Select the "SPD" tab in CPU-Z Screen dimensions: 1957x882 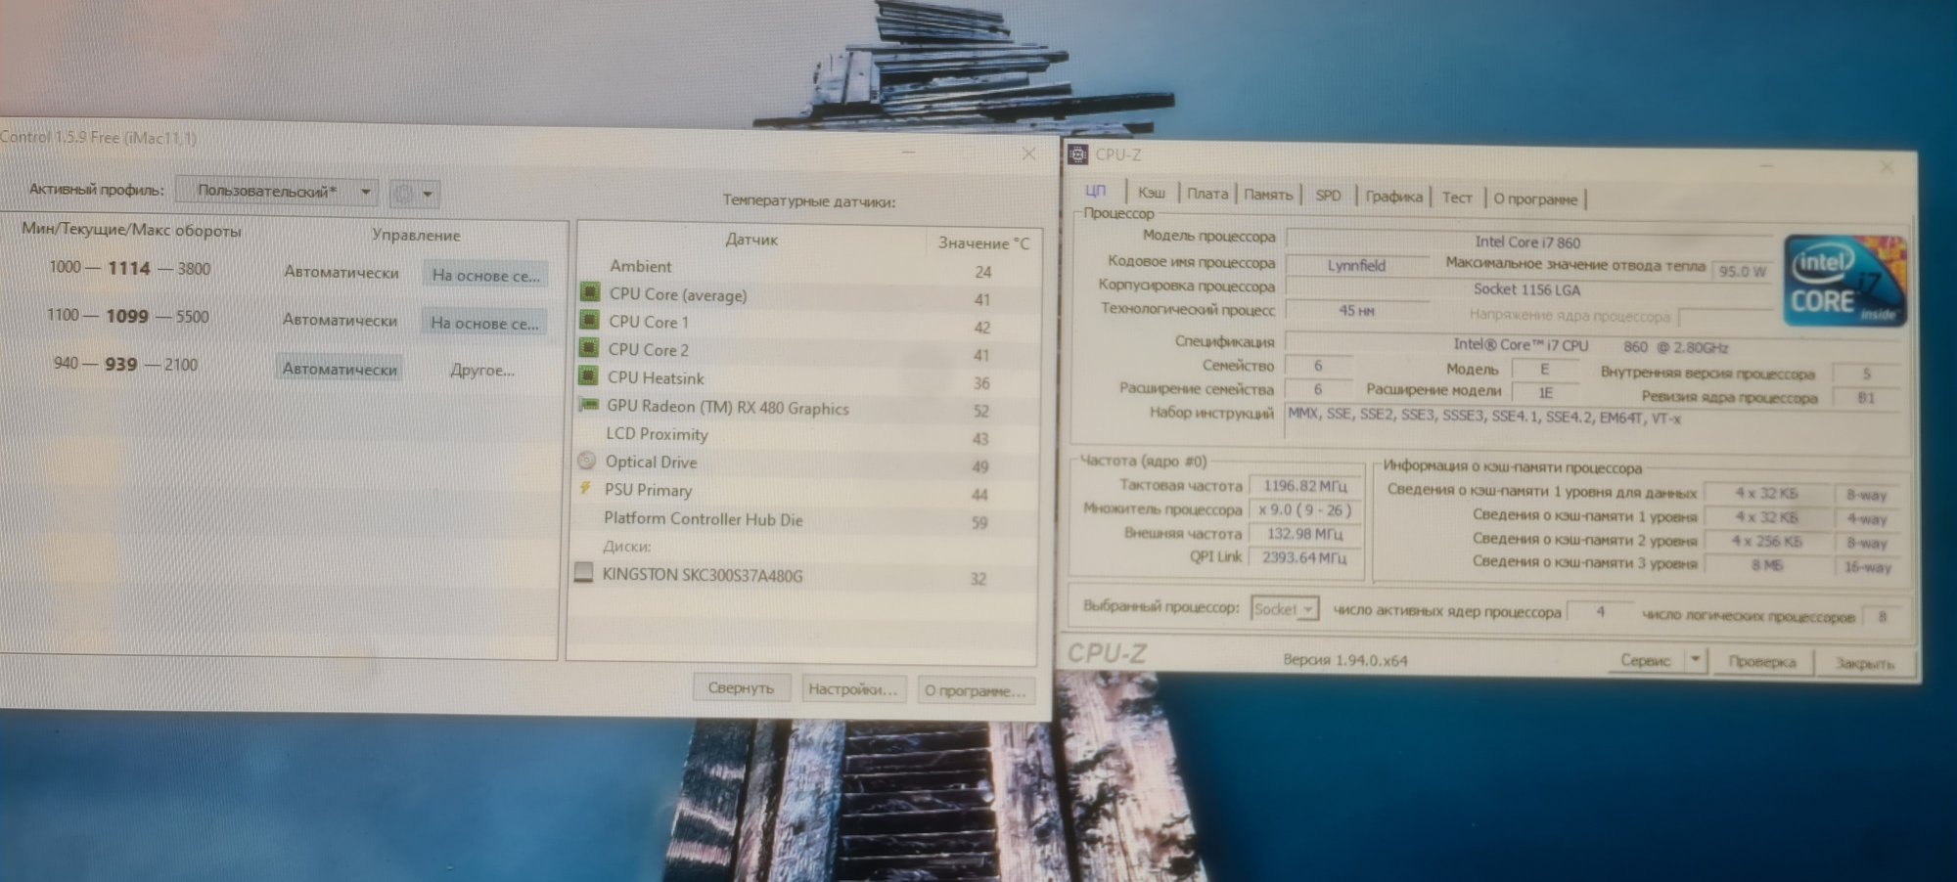[1328, 196]
